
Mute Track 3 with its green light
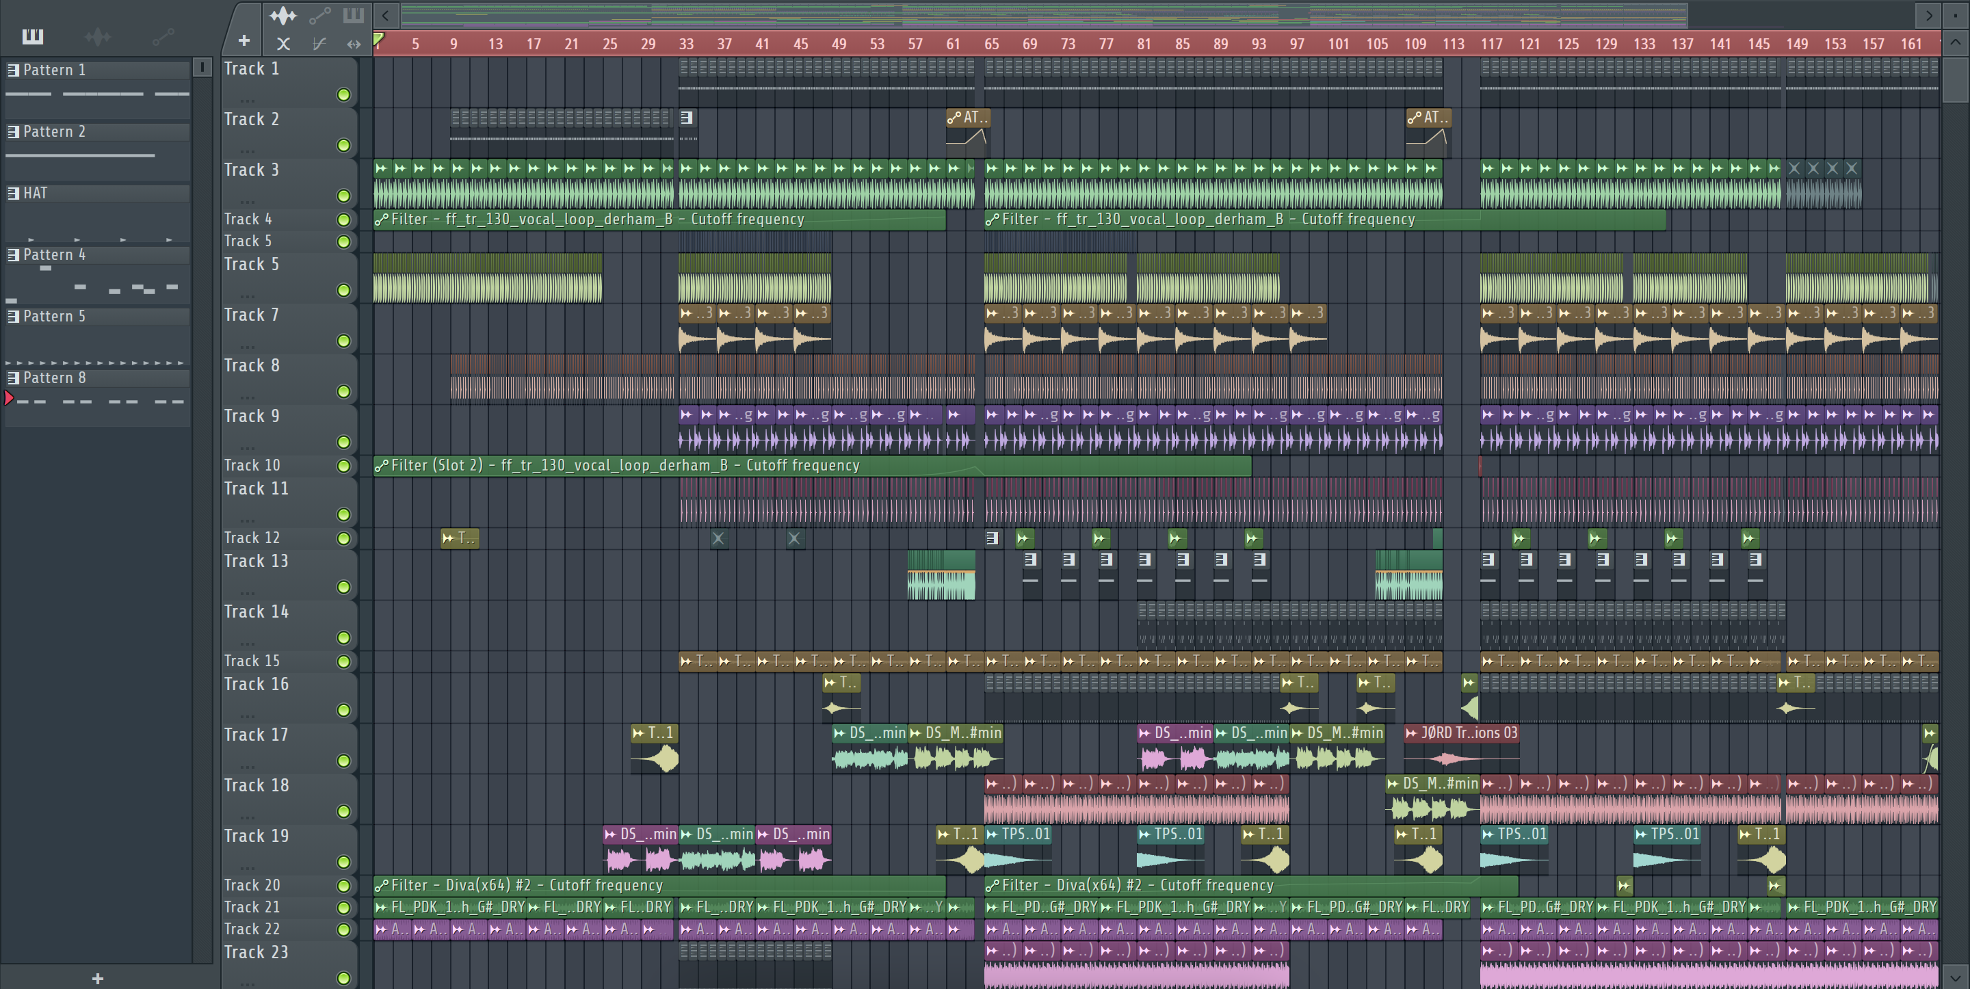point(343,196)
